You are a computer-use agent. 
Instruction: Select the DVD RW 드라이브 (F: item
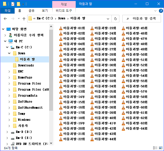point(32,144)
